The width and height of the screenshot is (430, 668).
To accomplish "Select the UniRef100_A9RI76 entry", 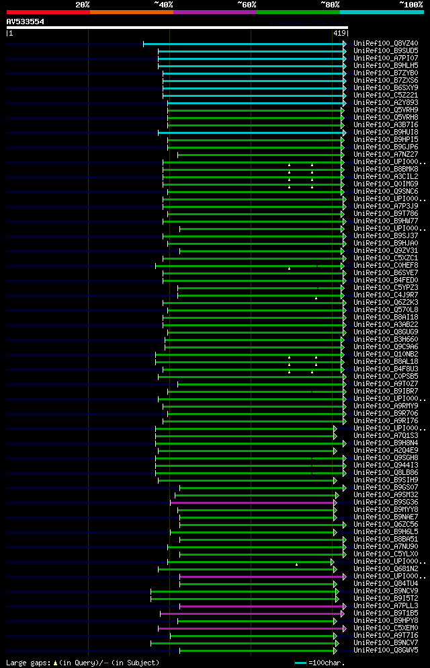I will click(x=386, y=420).
